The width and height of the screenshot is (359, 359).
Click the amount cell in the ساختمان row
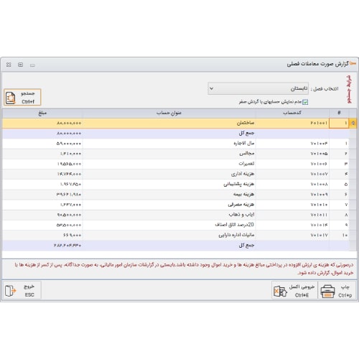coord(42,123)
